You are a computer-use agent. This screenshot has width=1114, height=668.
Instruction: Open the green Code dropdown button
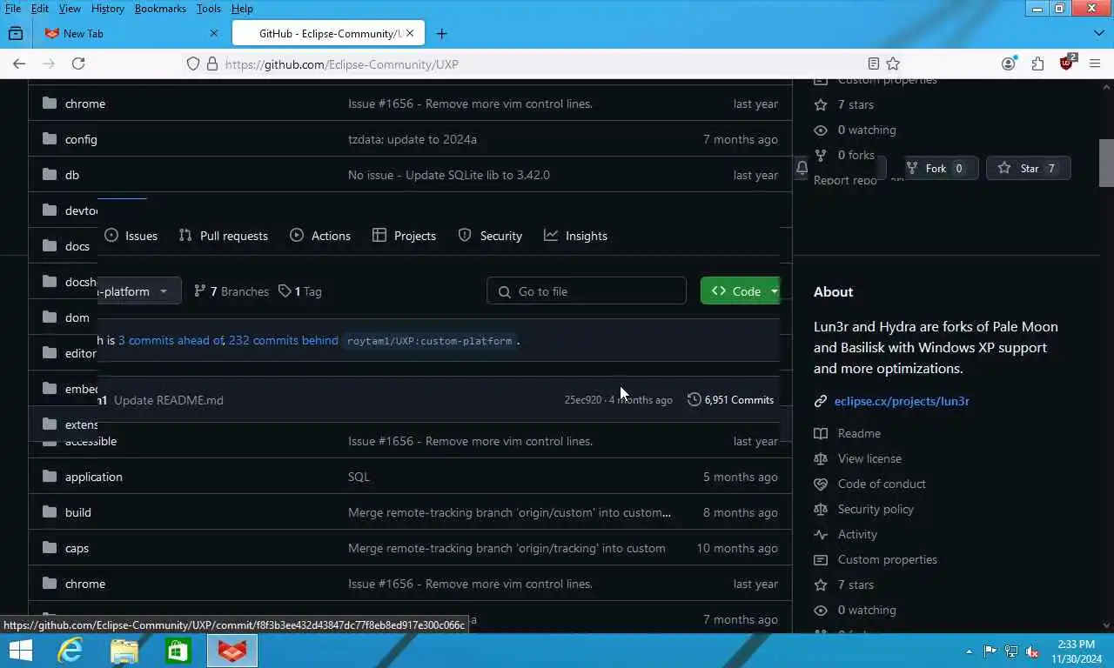coord(740,291)
